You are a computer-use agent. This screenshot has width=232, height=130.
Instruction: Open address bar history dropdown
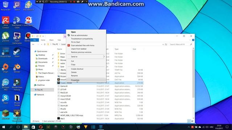(x=163, y=44)
